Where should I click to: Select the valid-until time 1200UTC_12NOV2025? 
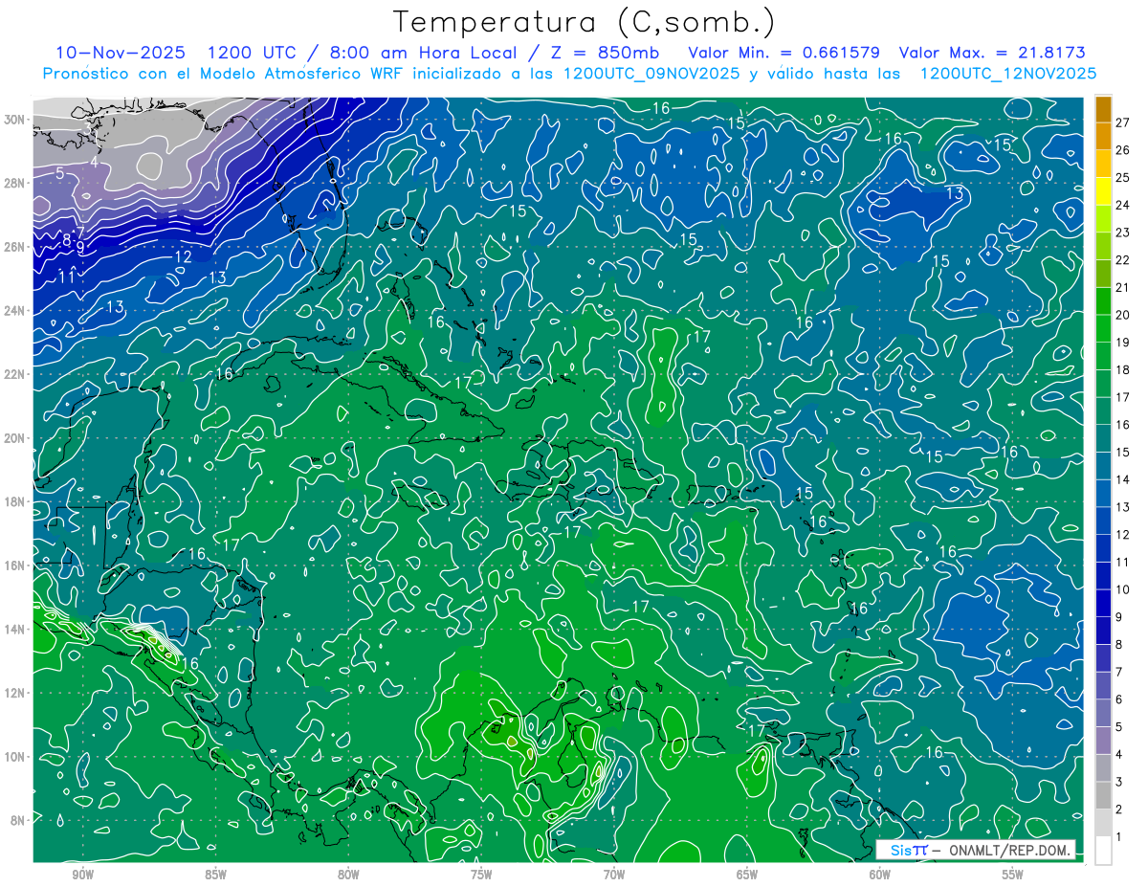(x=1007, y=74)
